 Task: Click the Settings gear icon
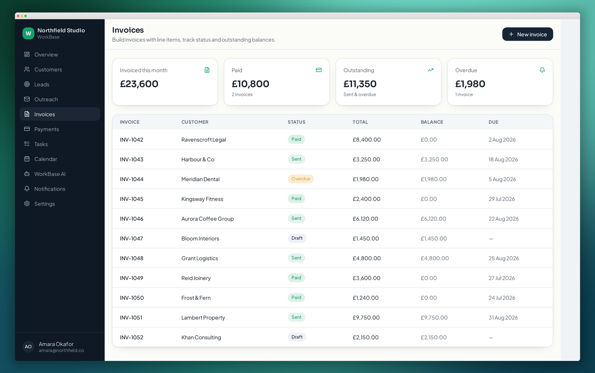[x=27, y=204]
